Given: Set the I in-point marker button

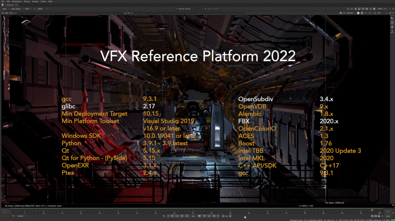Looking at the screenshot, I should coord(168,216).
